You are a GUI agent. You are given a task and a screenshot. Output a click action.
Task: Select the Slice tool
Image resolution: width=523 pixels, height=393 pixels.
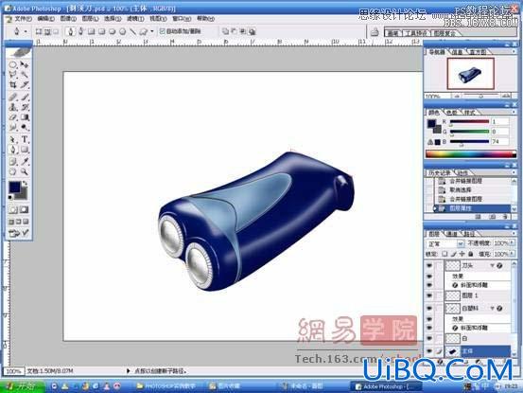25,84
